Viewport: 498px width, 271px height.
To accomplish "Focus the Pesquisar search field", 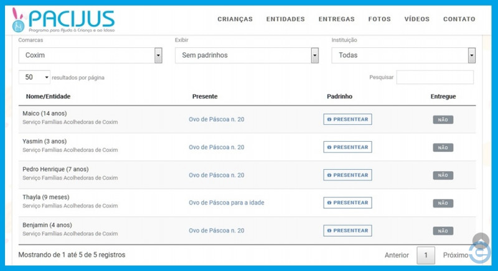I will point(435,77).
